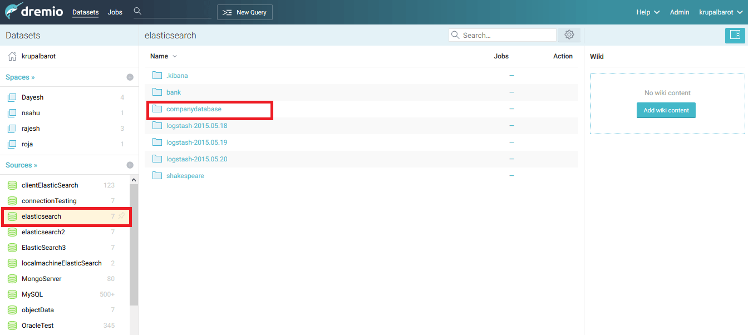Select the connectionTesting source name
The image size is (748, 335).
pos(49,201)
